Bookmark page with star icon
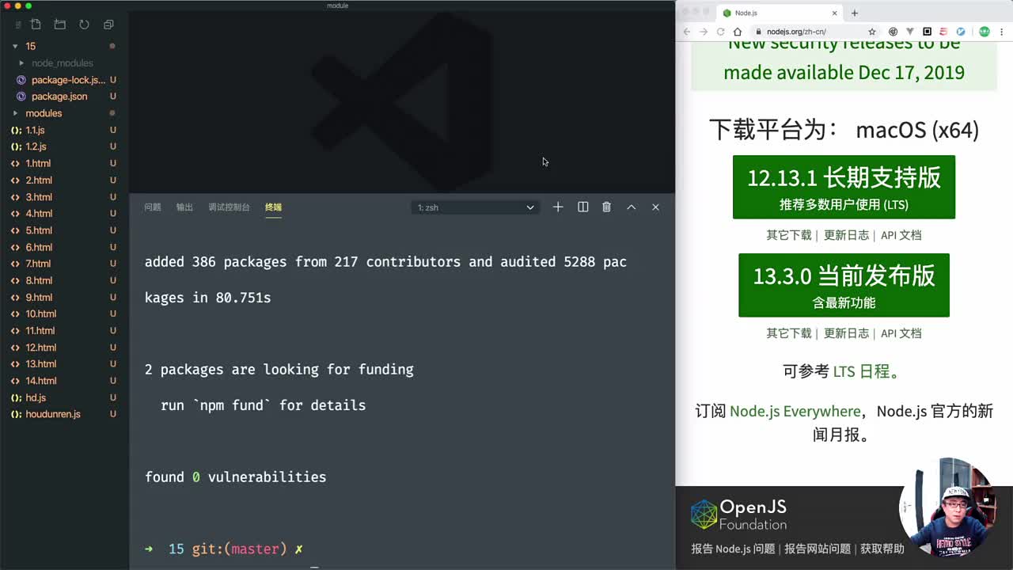Screen dimensions: 1013x570 872,32
